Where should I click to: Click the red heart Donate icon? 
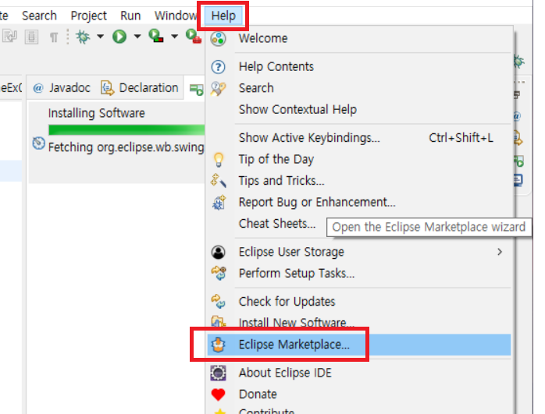pos(219,395)
